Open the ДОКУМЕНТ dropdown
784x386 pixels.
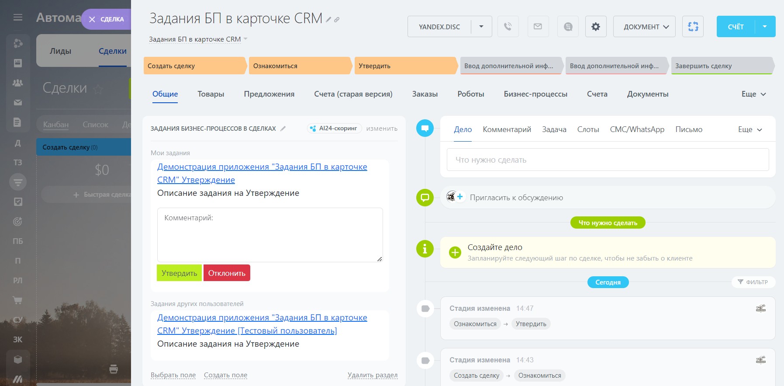(x=644, y=27)
